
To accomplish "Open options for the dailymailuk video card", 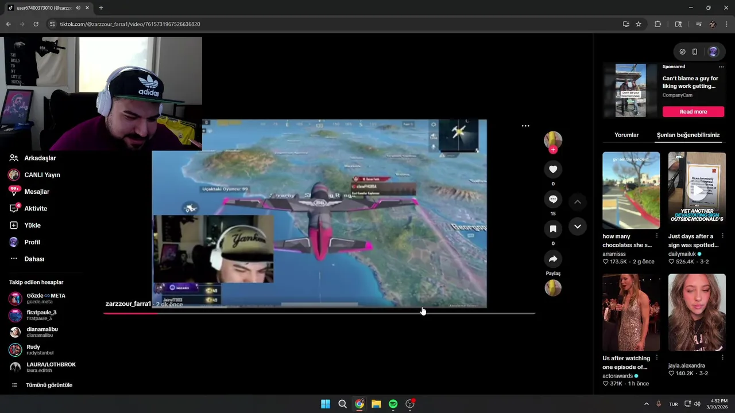I will point(722,236).
